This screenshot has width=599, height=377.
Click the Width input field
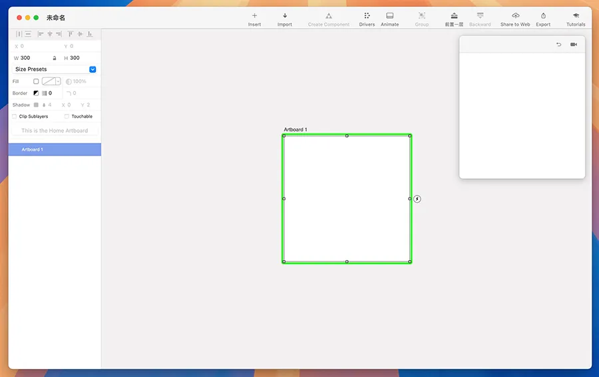coord(33,58)
